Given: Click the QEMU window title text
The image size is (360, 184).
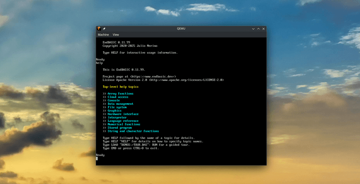Looking at the screenshot, I should point(181,29).
